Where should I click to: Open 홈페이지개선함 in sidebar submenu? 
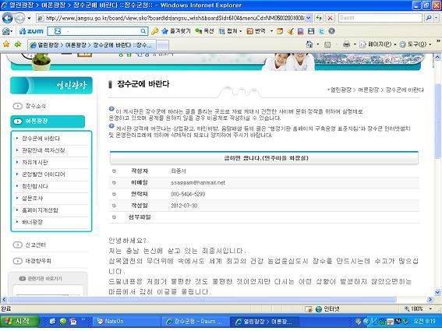40,210
